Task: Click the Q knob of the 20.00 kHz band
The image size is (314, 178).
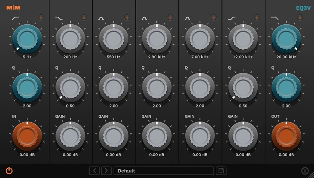Action: point(287,87)
